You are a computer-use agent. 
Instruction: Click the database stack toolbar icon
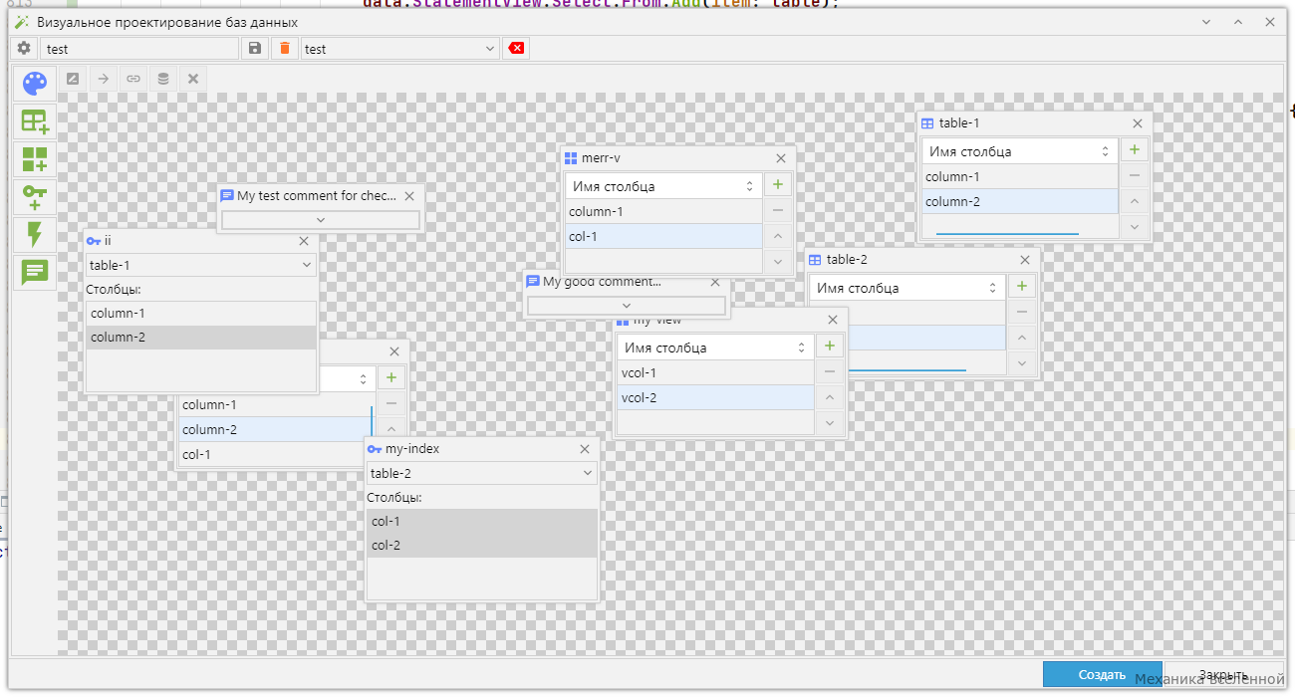[x=163, y=79]
